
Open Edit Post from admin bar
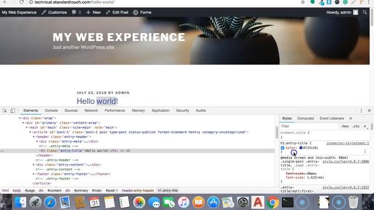point(117,12)
